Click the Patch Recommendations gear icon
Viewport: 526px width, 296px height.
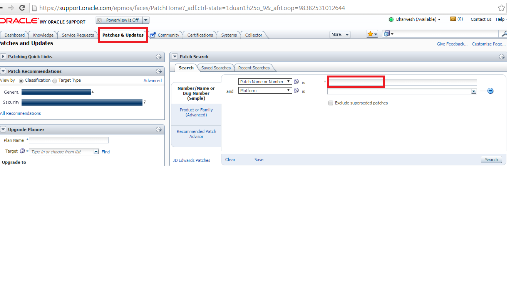(159, 71)
